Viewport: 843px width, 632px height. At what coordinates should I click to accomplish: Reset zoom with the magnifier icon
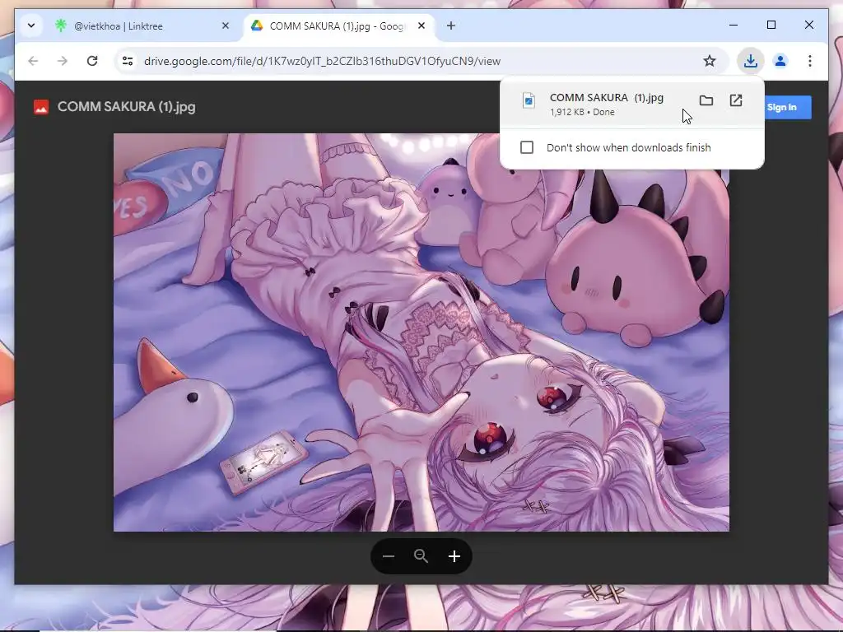coord(421,556)
